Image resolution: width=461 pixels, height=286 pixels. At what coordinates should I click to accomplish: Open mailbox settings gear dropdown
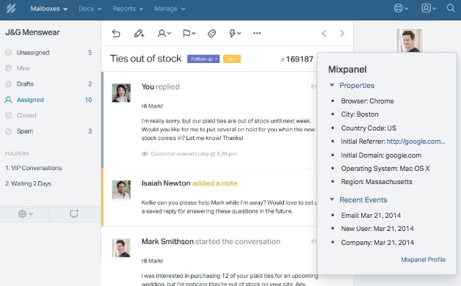pos(25,214)
